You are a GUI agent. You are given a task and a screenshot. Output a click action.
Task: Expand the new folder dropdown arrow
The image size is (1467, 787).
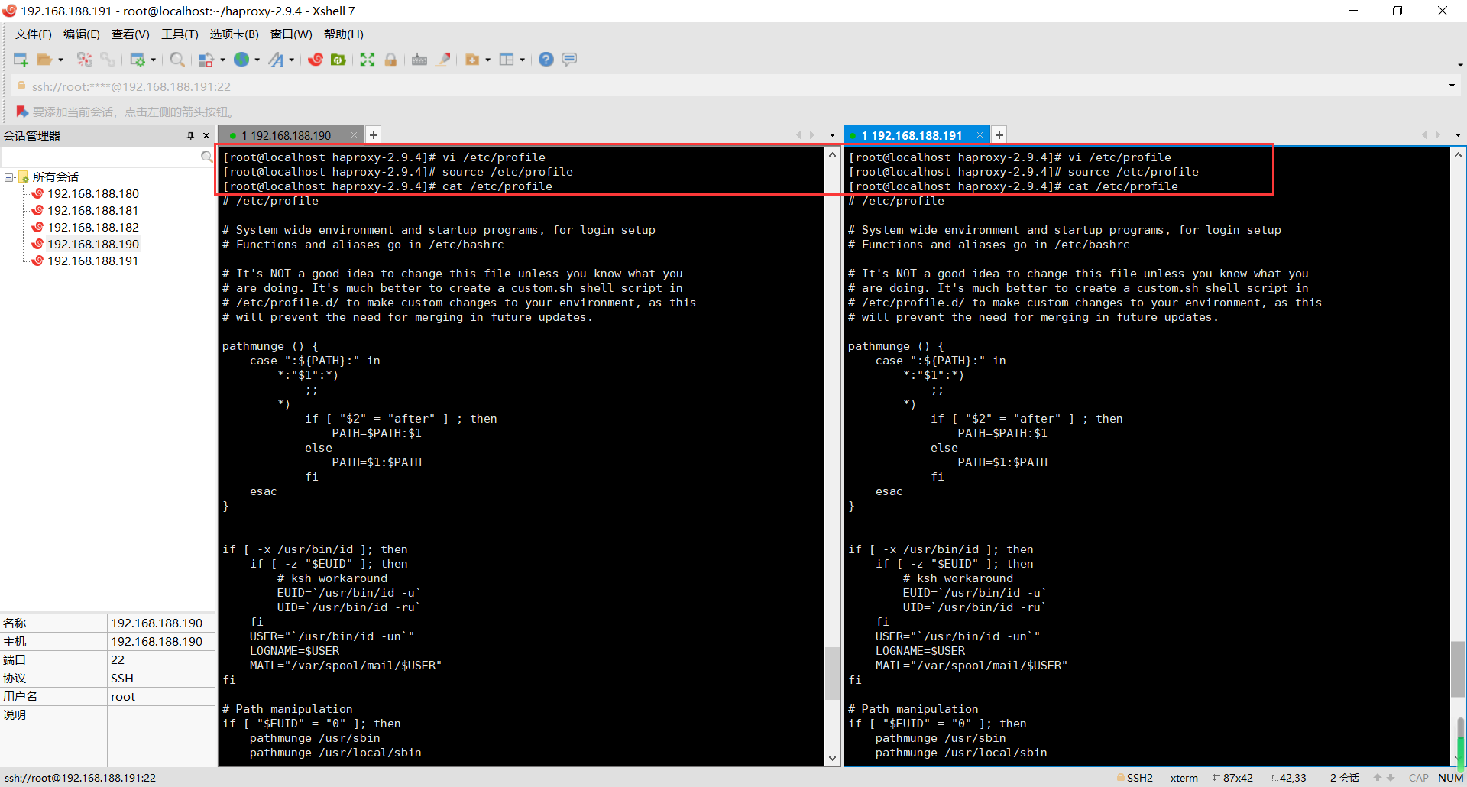pyautogui.click(x=488, y=60)
